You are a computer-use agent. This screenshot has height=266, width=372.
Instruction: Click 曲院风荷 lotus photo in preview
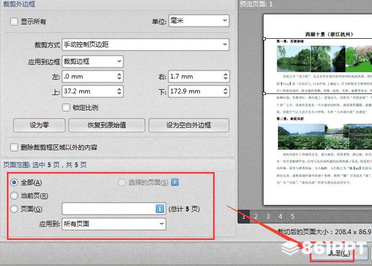[x=325, y=136]
